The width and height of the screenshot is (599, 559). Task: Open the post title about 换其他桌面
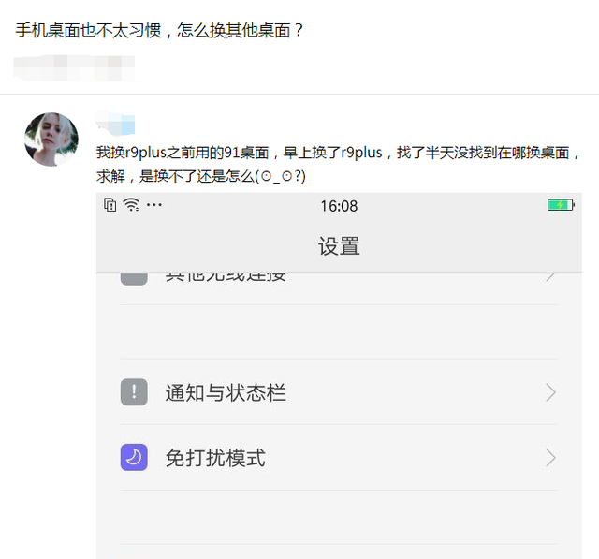click(x=160, y=30)
